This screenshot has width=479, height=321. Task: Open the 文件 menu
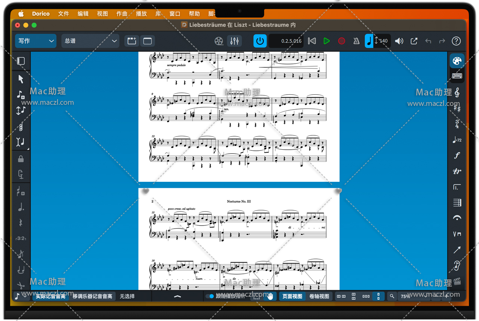tap(64, 14)
